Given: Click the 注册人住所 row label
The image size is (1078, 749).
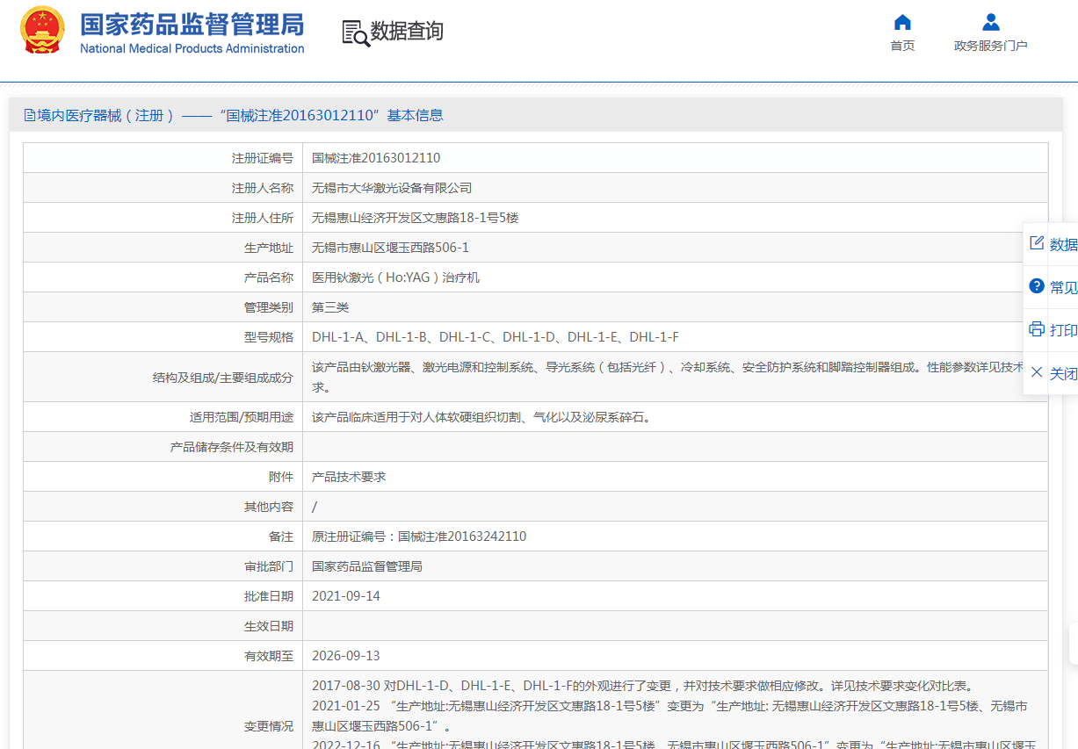Looking at the screenshot, I should [262, 218].
